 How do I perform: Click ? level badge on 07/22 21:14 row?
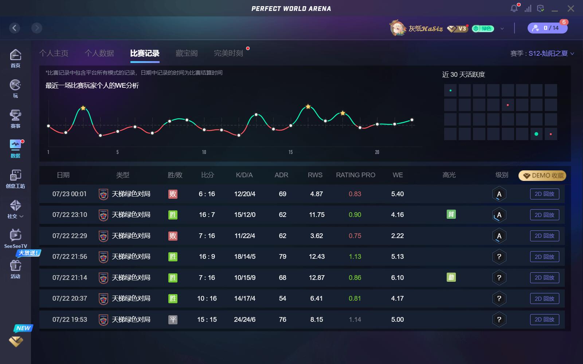point(499,278)
